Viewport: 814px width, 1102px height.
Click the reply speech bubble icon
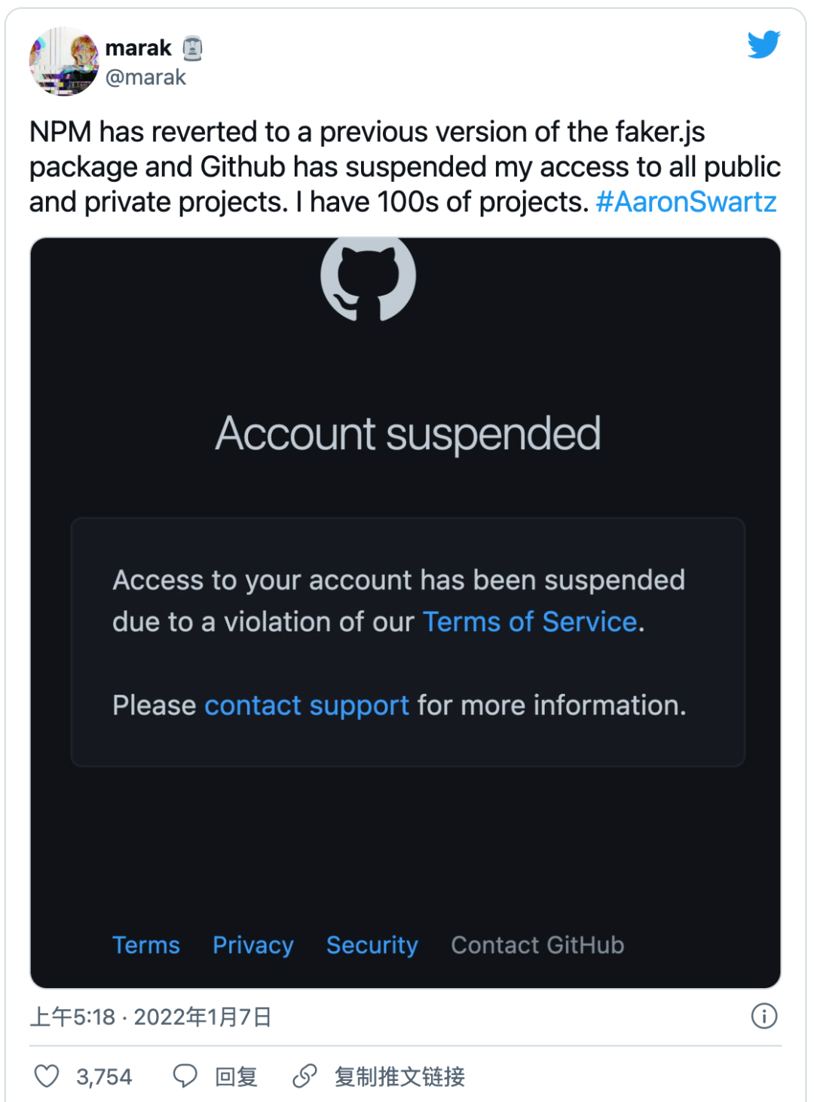185,1076
